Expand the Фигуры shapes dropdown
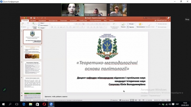The height and width of the screenshot is (107, 191). coord(131,24)
